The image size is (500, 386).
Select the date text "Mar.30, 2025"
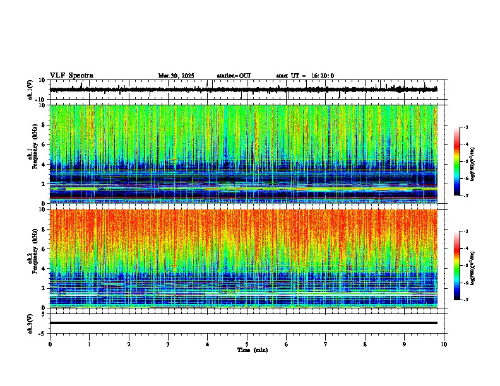pos(176,76)
